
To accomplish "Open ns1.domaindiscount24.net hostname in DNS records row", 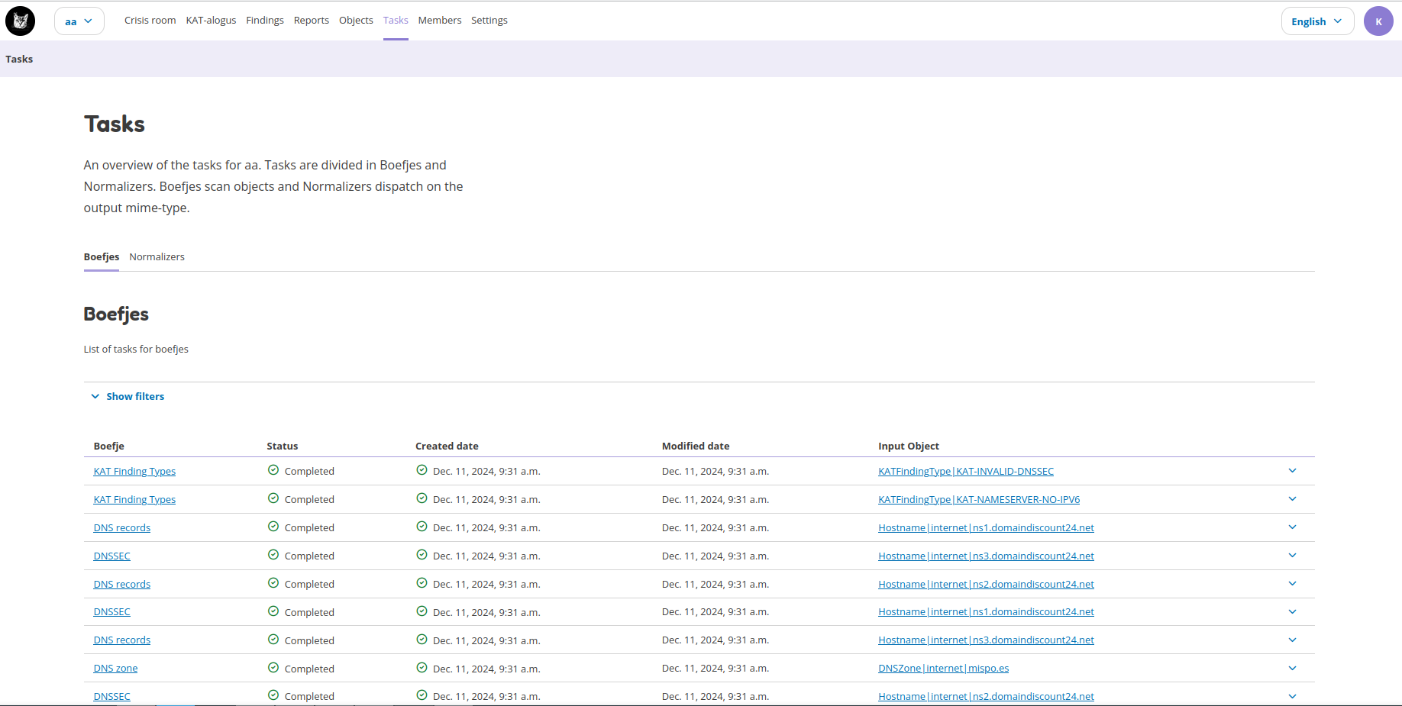I will tap(986, 528).
